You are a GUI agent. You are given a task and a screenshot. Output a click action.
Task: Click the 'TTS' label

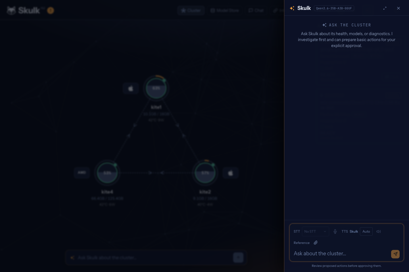[x=345, y=231]
